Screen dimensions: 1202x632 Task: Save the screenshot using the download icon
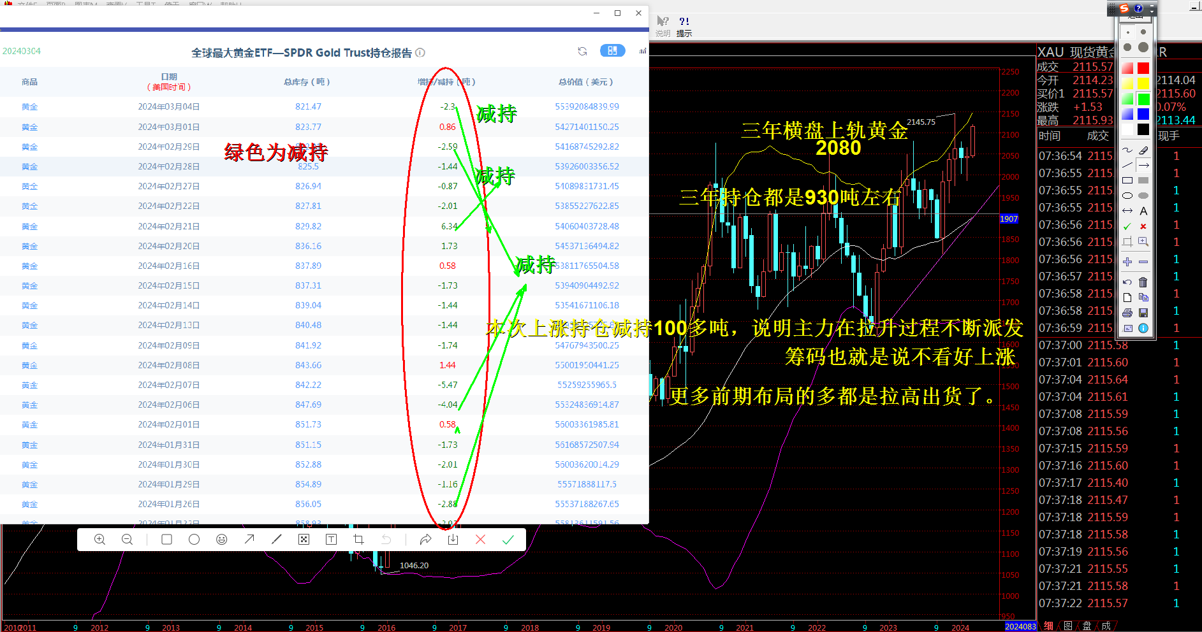(453, 540)
